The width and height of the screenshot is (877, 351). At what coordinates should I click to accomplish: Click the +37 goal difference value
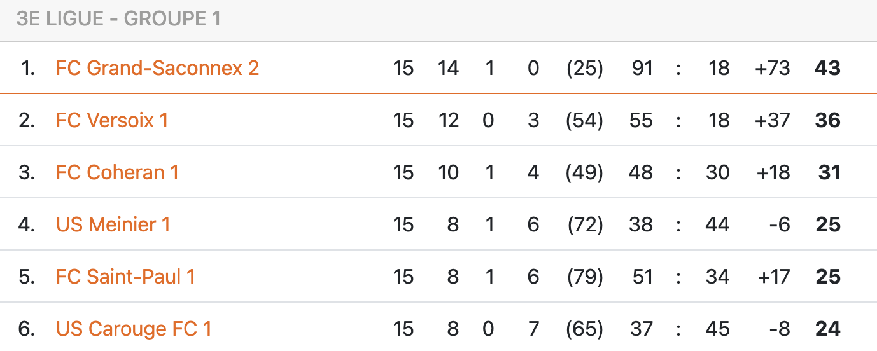tap(772, 120)
